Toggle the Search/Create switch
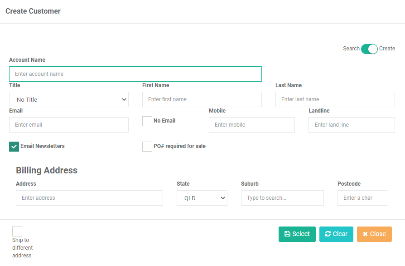405x266 pixels. tap(369, 49)
